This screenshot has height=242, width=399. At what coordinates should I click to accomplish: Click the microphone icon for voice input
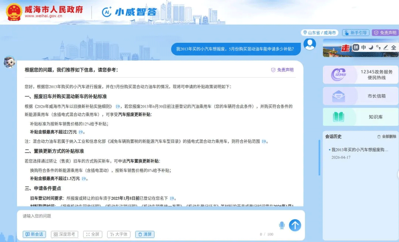point(282,224)
